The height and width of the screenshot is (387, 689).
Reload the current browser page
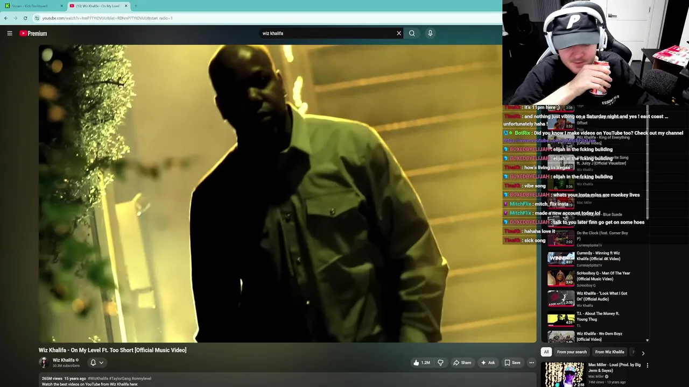pyautogui.click(x=25, y=18)
